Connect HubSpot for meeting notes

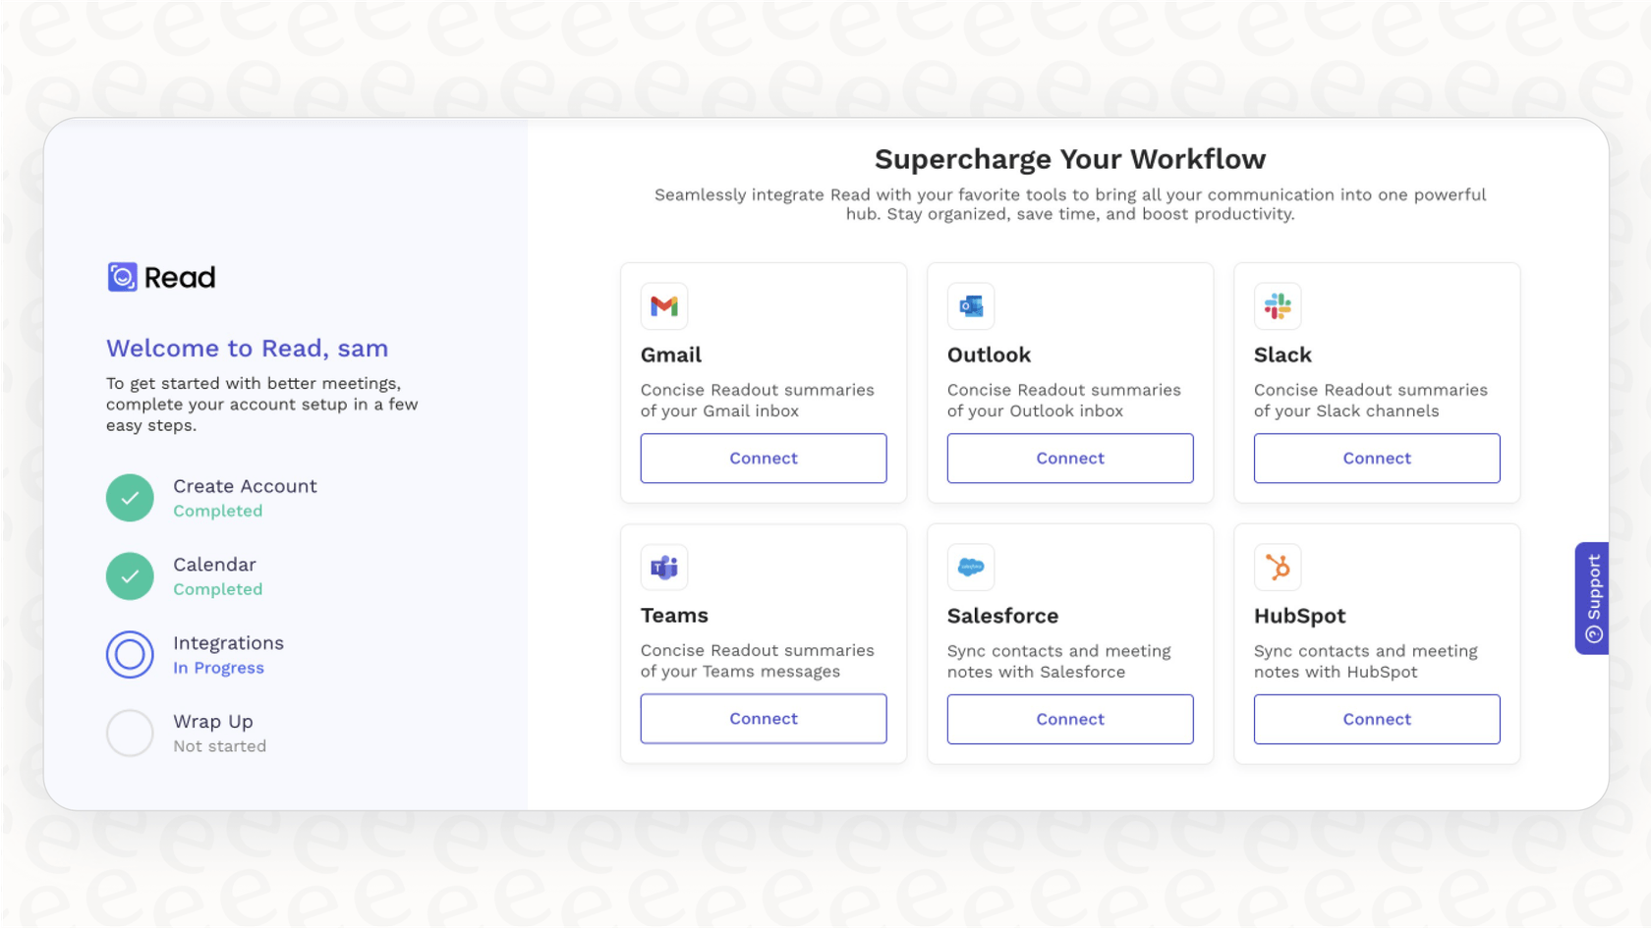(1376, 719)
